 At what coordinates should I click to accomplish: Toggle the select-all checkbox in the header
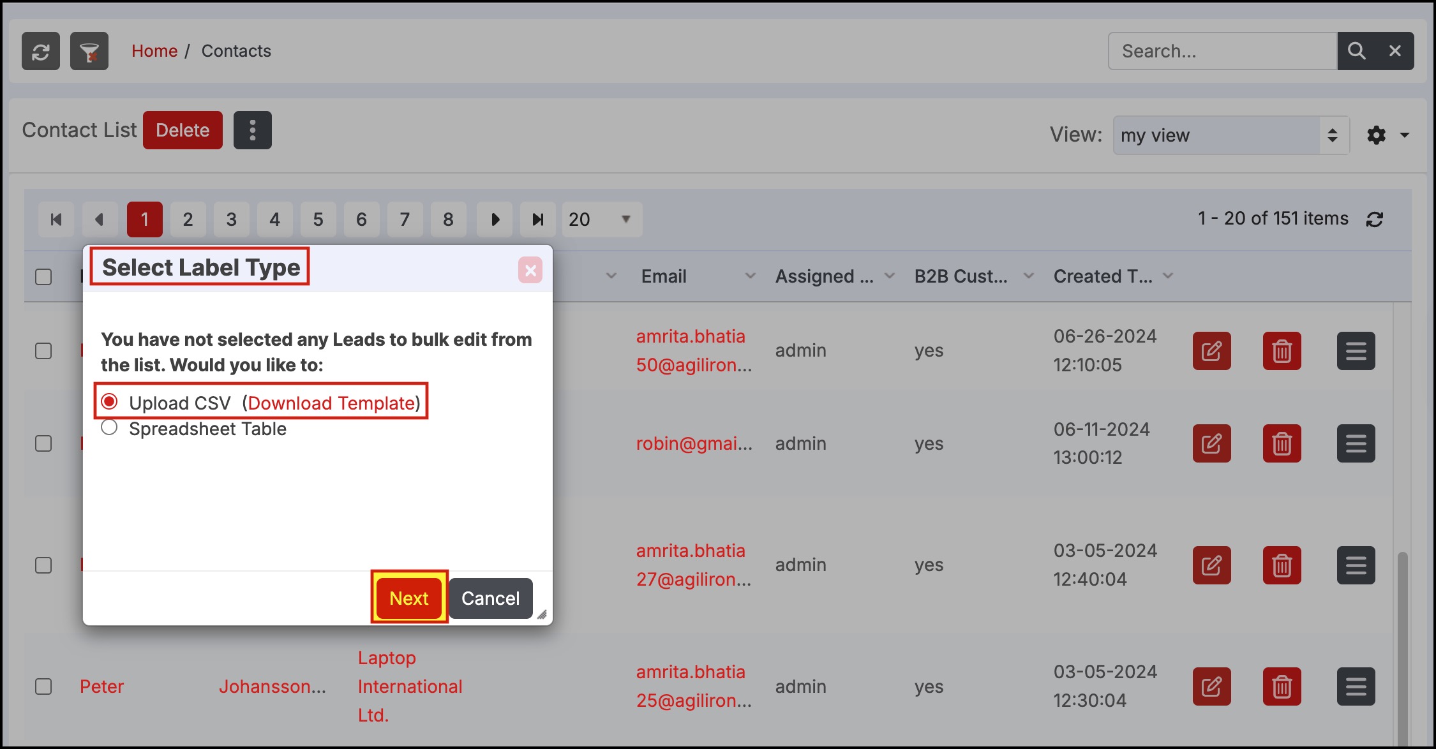[43, 277]
